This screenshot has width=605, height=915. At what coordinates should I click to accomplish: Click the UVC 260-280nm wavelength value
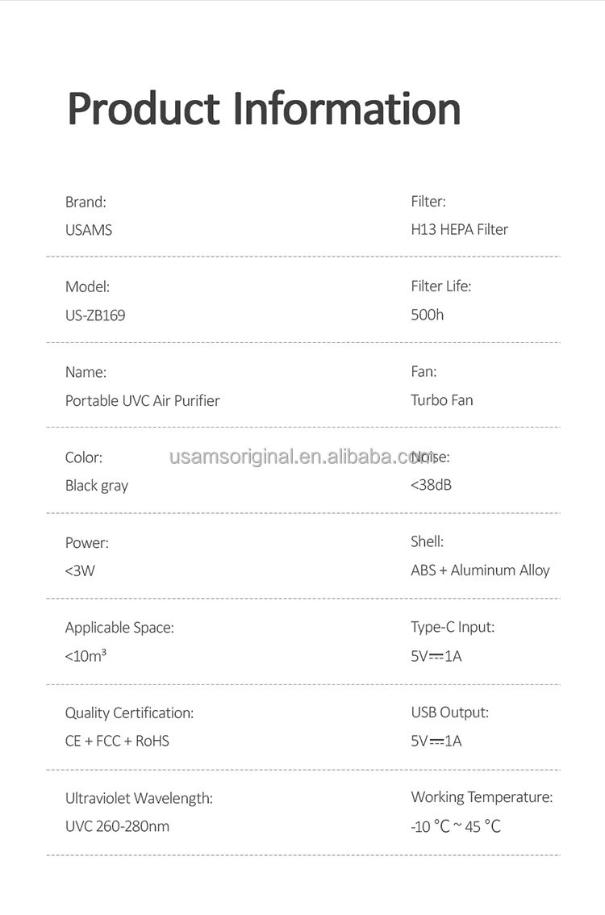tap(117, 826)
